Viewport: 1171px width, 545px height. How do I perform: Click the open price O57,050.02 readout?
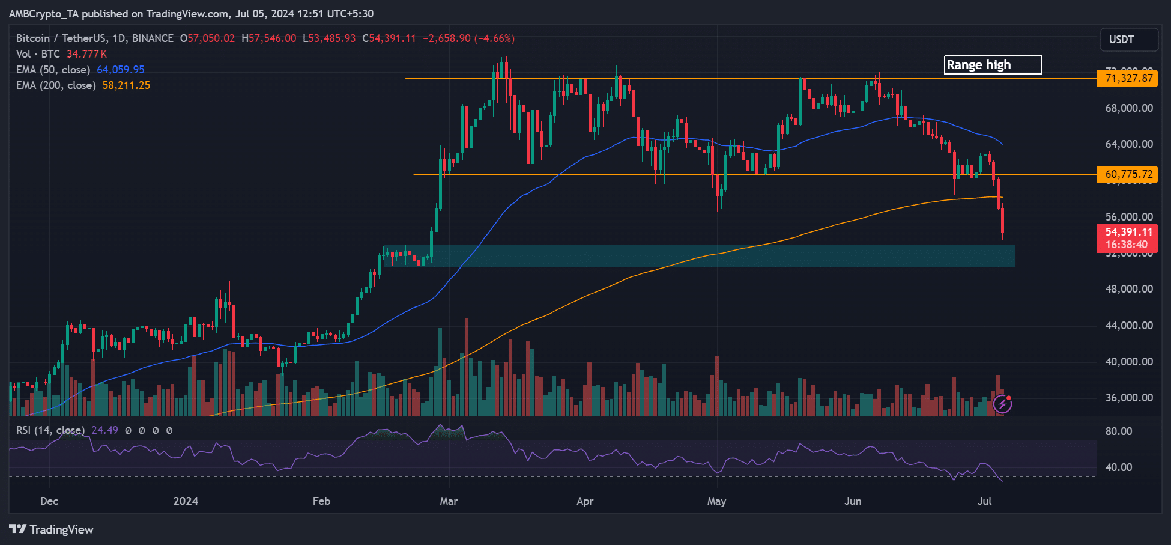(x=208, y=38)
